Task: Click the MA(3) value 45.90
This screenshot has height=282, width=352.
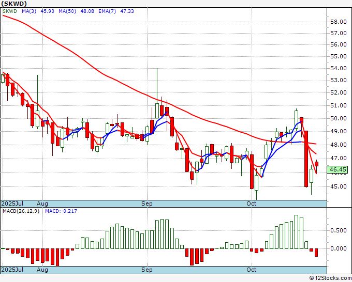Action: click(x=48, y=11)
